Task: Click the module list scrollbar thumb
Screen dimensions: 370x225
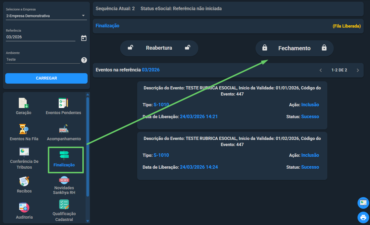Action: pyautogui.click(x=88, y=147)
